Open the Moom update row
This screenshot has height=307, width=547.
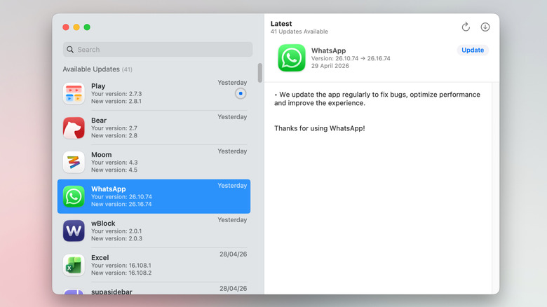[154, 162]
